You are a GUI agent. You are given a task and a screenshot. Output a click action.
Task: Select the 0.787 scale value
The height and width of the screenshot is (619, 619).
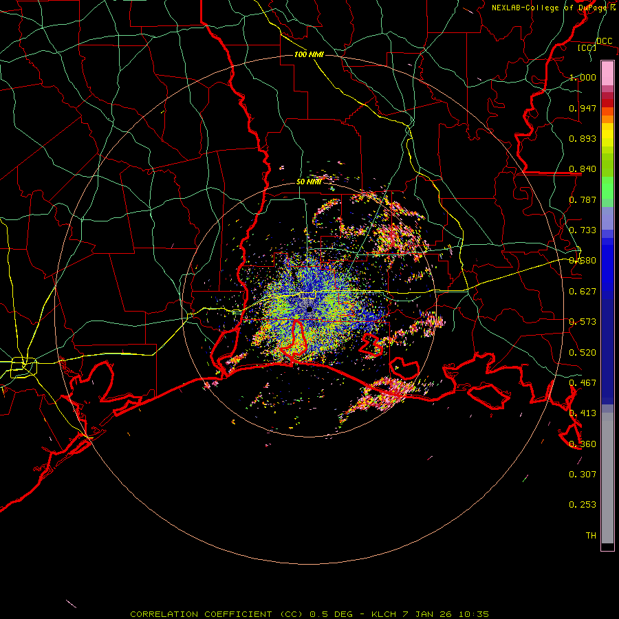[x=583, y=199]
